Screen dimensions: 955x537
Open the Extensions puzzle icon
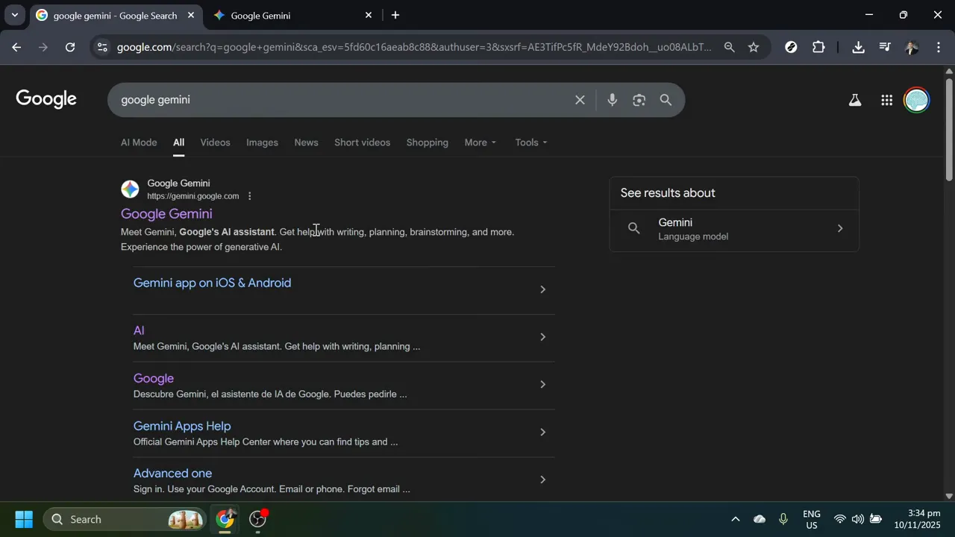818,47
